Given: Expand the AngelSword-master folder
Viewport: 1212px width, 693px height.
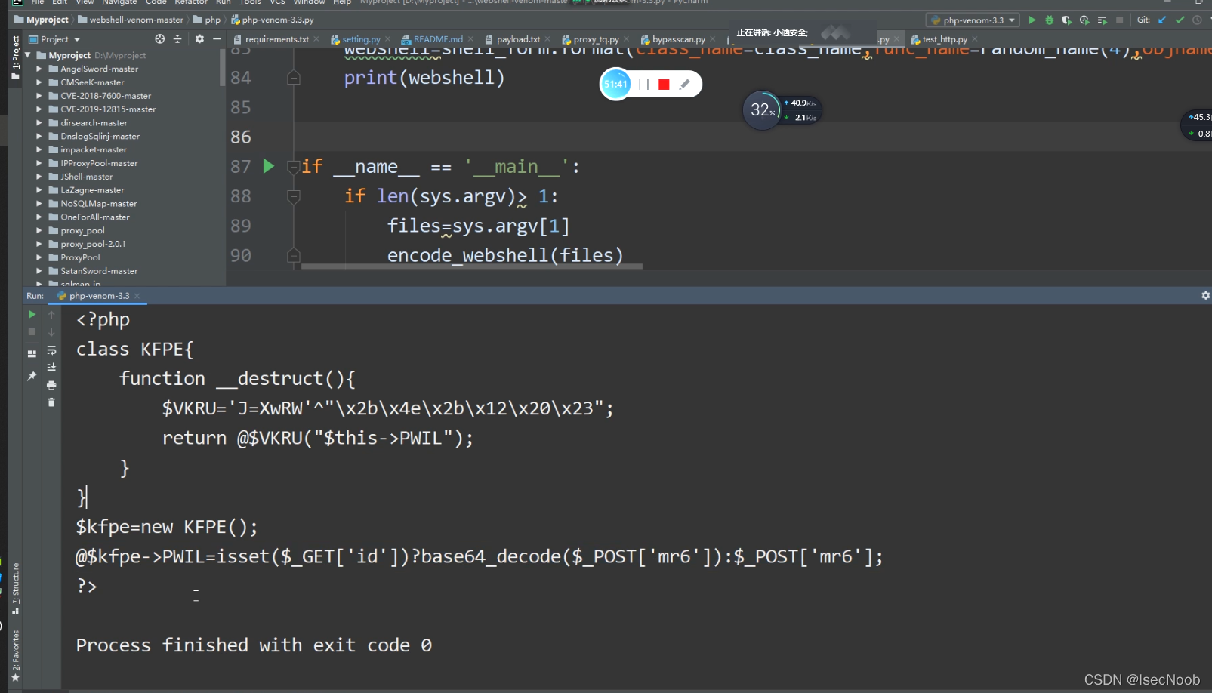Looking at the screenshot, I should pyautogui.click(x=39, y=69).
